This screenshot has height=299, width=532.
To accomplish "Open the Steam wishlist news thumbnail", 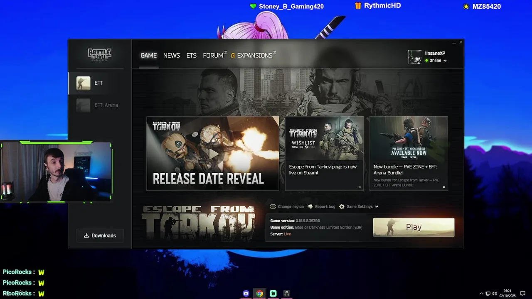I will pyautogui.click(x=324, y=138).
